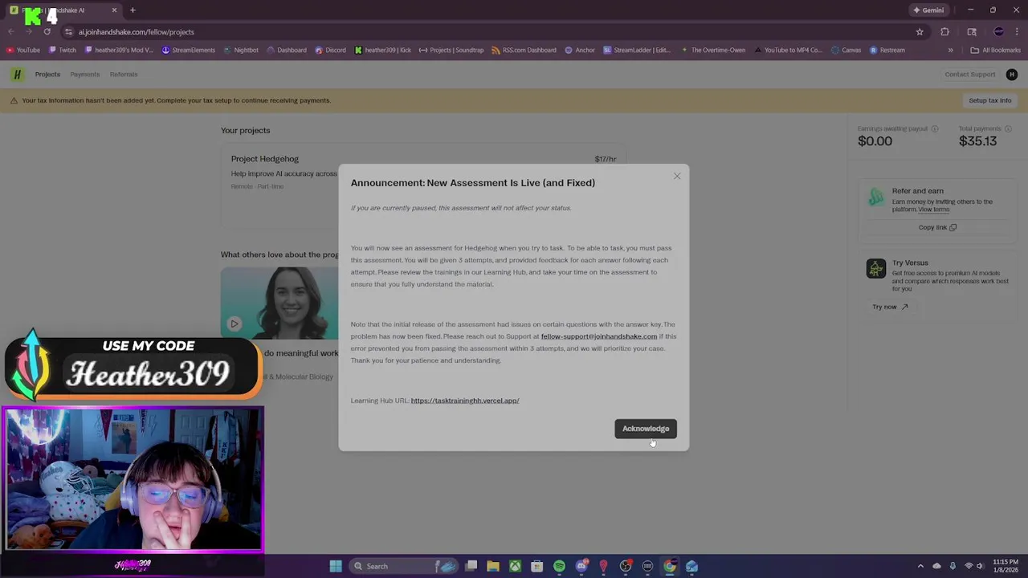
Task: Open the Restream bookmark
Action: point(887,50)
